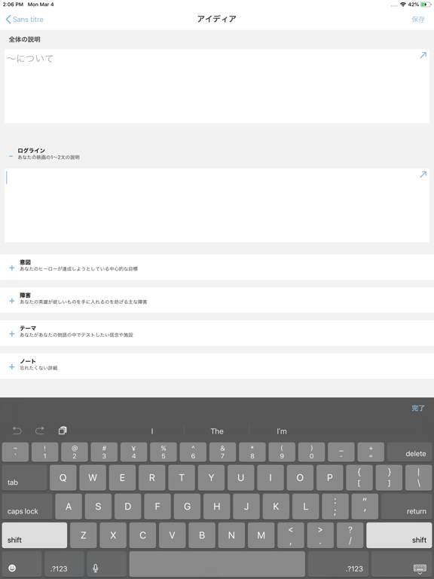The image size is (434, 579).
Task: Tap the microphone dictation key
Action: tap(107, 564)
